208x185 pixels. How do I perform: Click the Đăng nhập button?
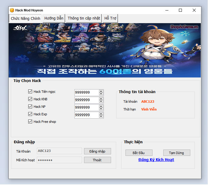click(98, 151)
